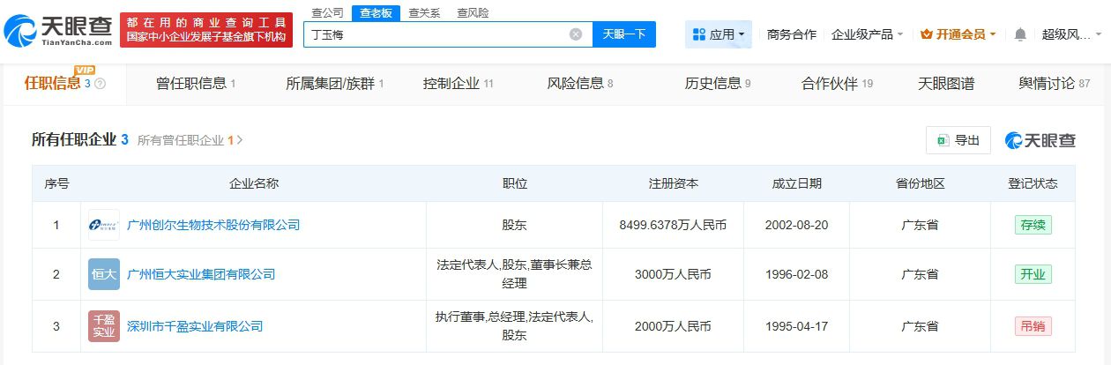Click the crown icon beside 开通会员

click(x=926, y=34)
